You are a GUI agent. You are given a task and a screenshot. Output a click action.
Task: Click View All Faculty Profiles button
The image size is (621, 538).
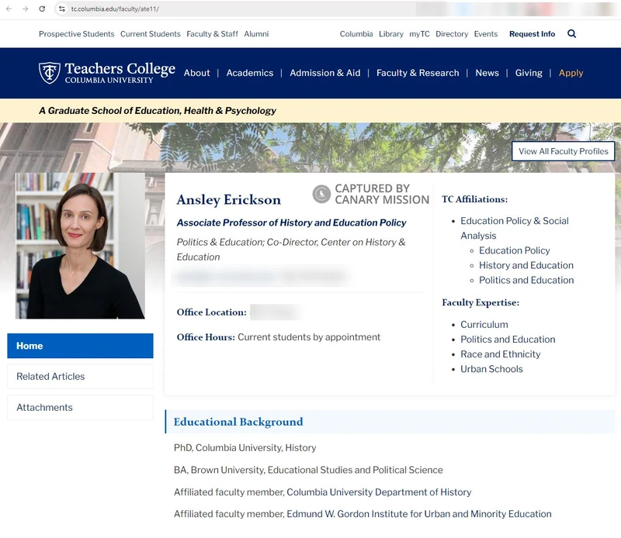[564, 150]
